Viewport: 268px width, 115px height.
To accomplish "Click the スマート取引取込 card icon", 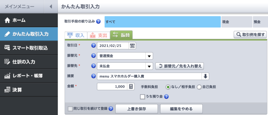I will click(x=7, y=48).
